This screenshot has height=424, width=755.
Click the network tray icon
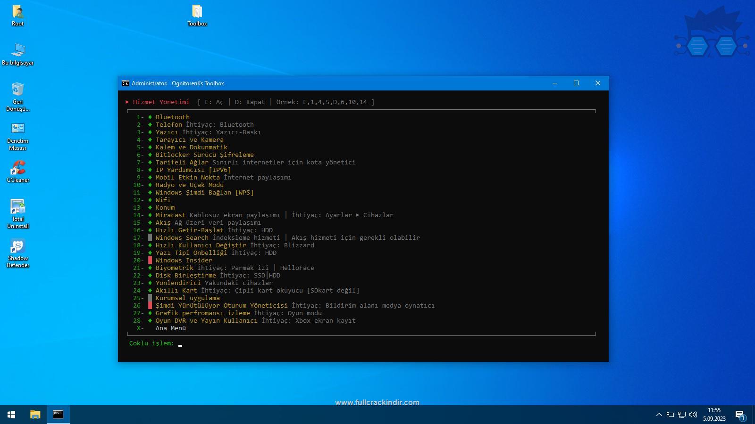click(681, 415)
